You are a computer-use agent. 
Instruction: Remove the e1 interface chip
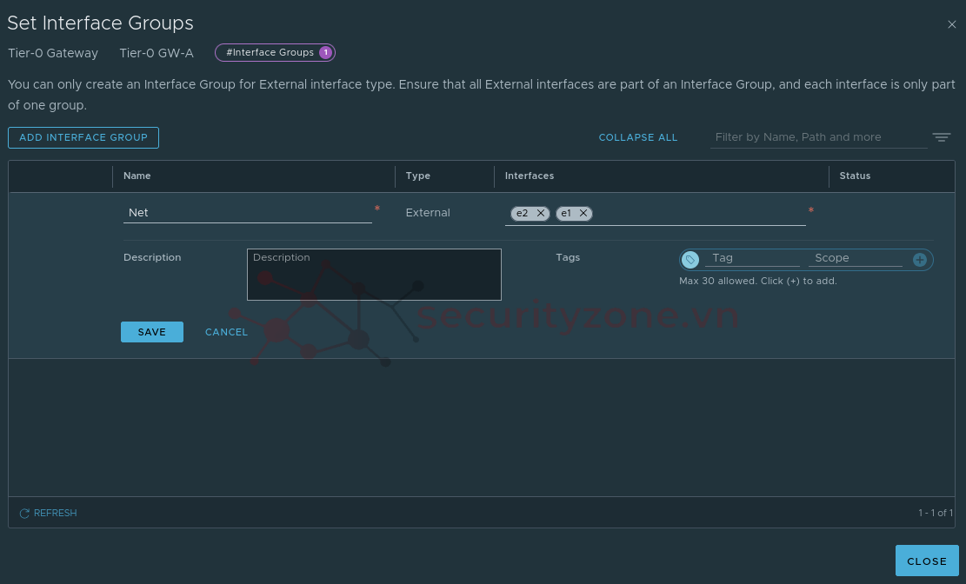pos(583,213)
